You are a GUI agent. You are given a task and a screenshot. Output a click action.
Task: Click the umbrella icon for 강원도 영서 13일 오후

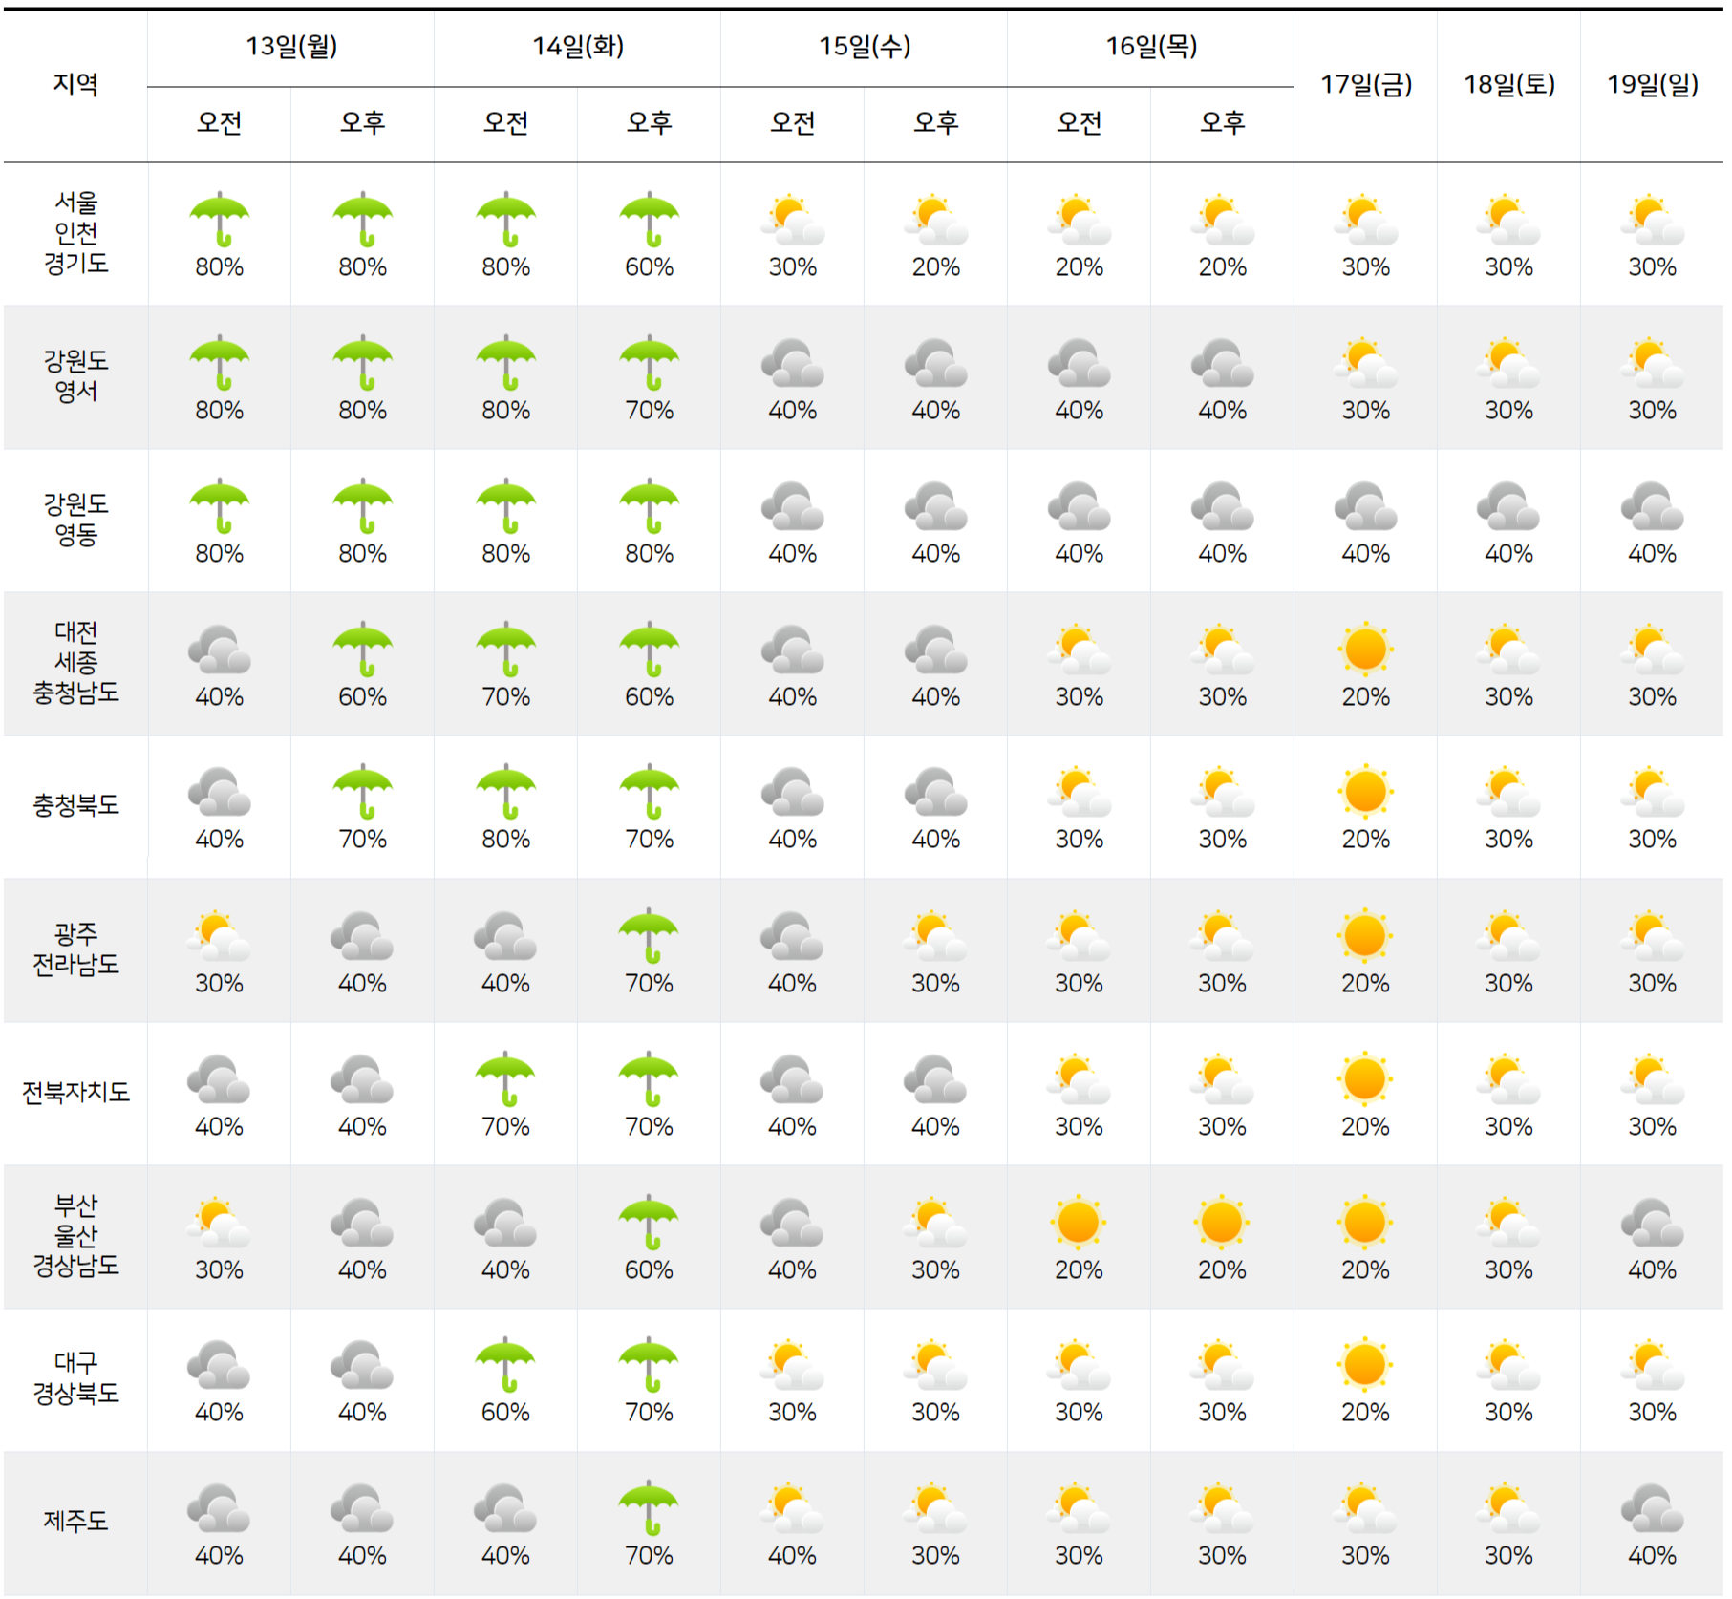[x=362, y=363]
